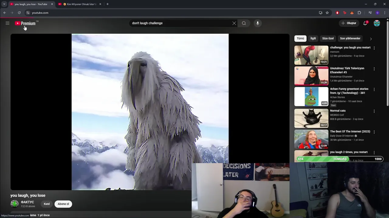The width and height of the screenshot is (389, 218).
Task: View site information icon in address bar
Action: pyautogui.click(x=28, y=13)
